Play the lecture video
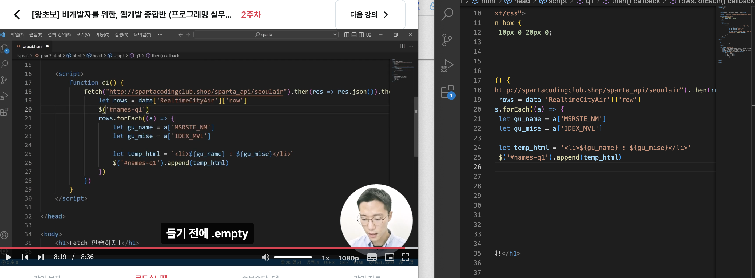755x278 pixels. tap(9, 257)
